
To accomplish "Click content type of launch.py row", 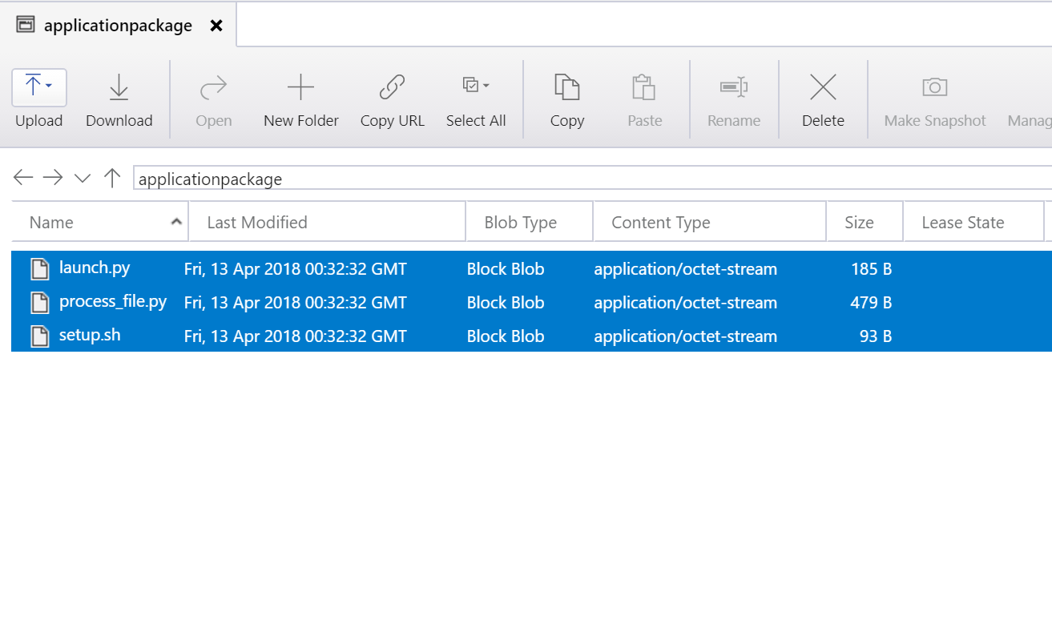I will tap(686, 269).
